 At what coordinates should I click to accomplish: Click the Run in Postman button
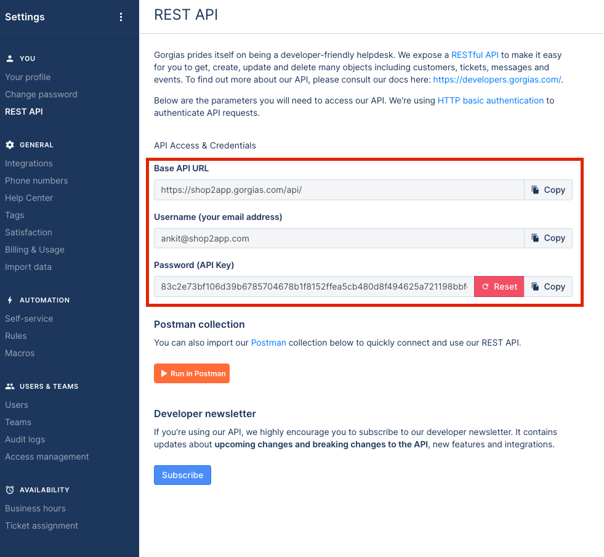(x=192, y=373)
